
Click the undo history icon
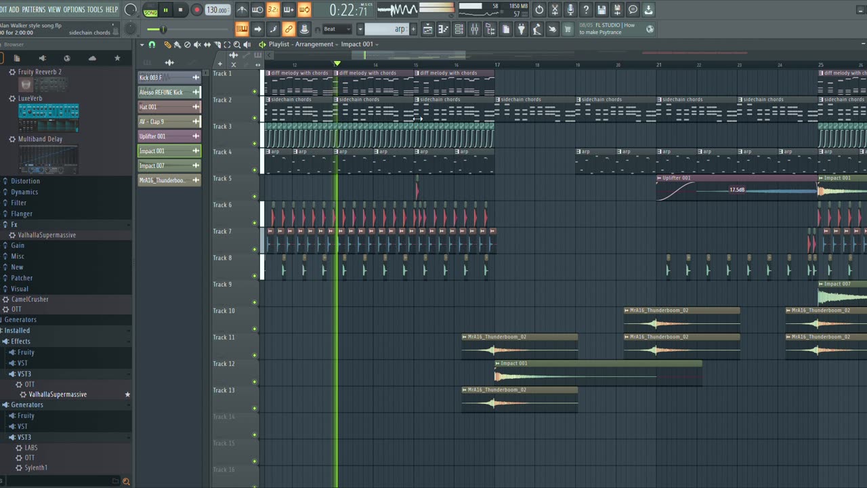coord(539,9)
